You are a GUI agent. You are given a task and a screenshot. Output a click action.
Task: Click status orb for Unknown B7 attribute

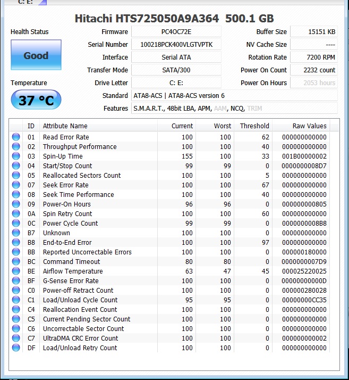tap(16, 233)
